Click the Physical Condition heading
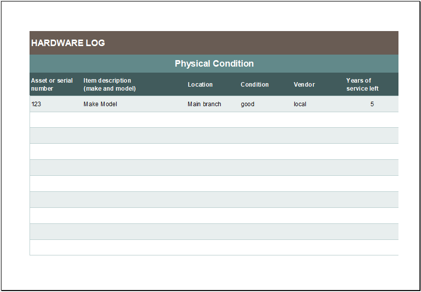 coord(214,64)
